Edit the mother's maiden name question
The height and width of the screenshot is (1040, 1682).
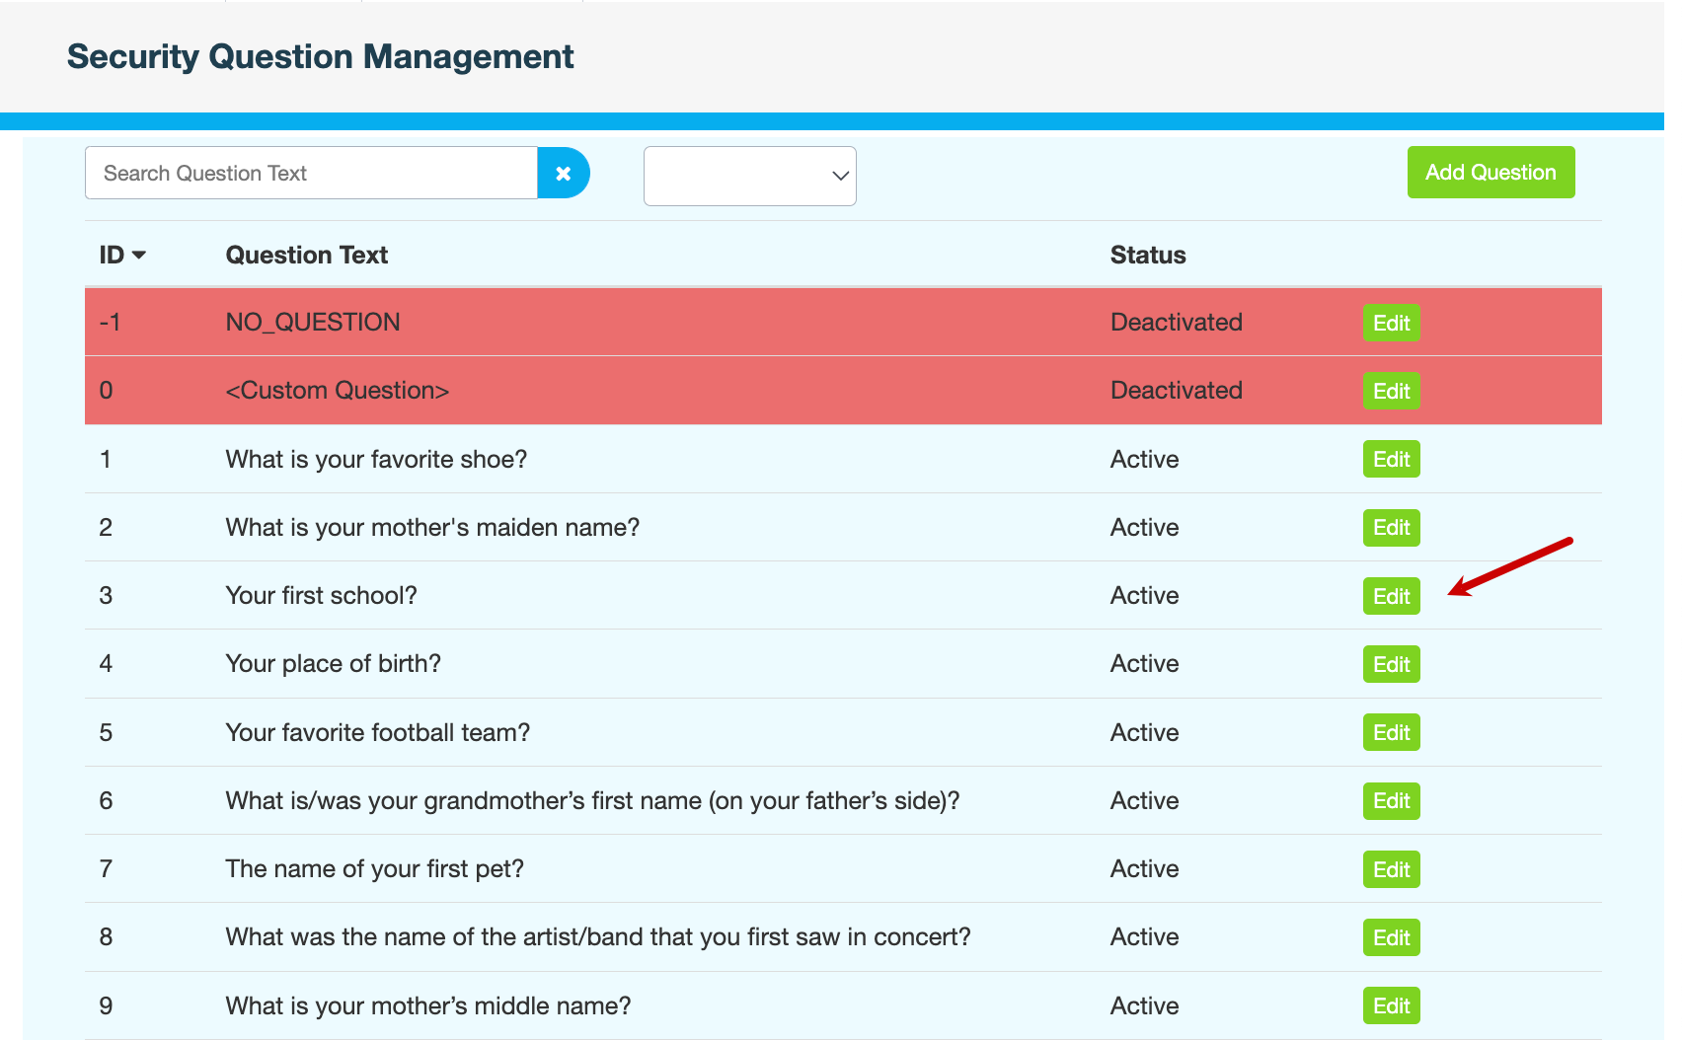[1391, 528]
